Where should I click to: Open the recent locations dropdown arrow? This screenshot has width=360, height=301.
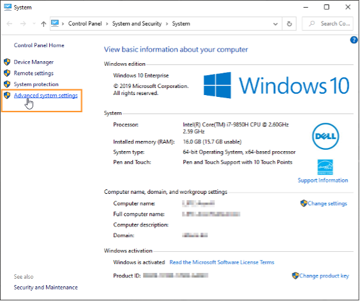pos(34,24)
